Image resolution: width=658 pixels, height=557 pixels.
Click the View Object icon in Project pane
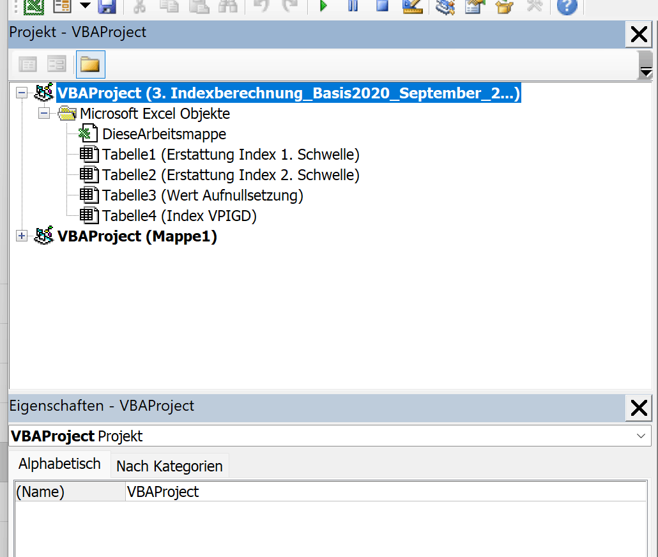pos(57,65)
